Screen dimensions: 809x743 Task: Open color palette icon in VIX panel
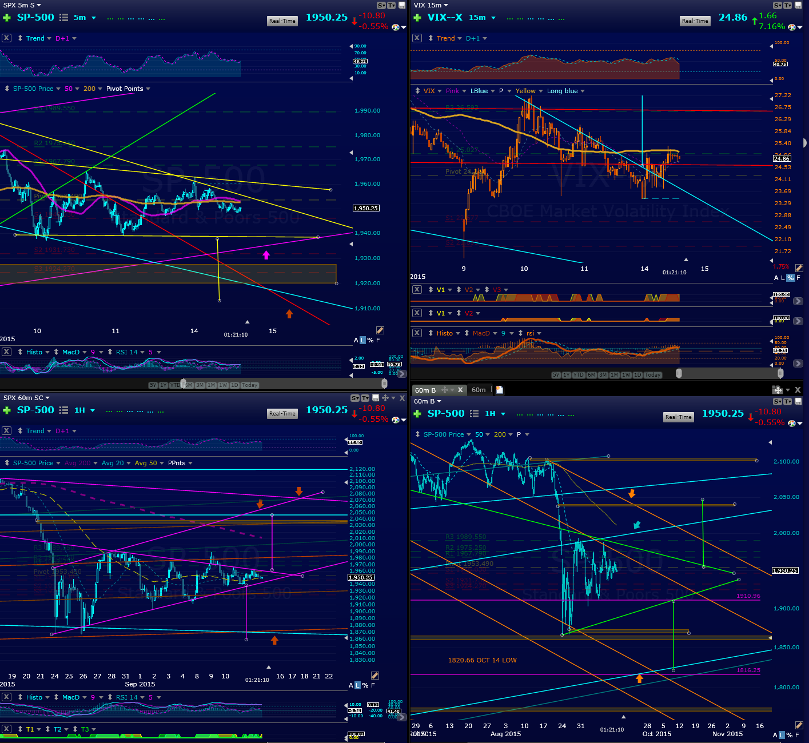click(792, 27)
